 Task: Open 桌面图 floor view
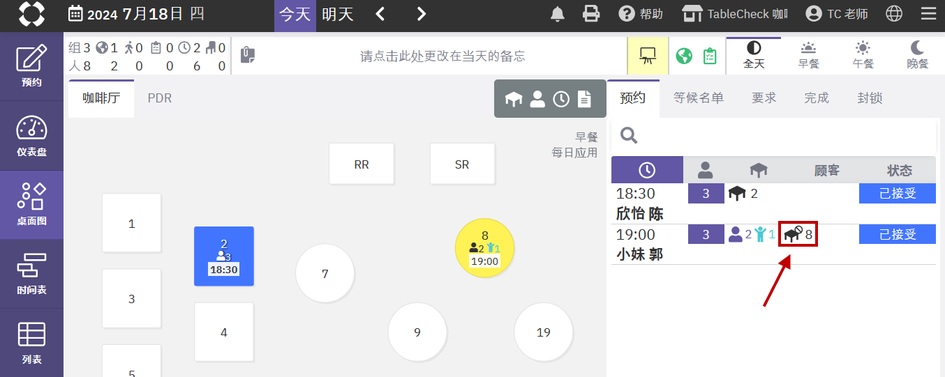point(31,205)
